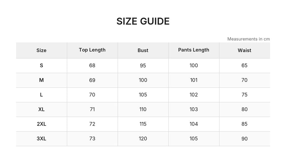The width and height of the screenshot is (286, 163).
Task: Select the Size column header
Action: tap(41, 50)
